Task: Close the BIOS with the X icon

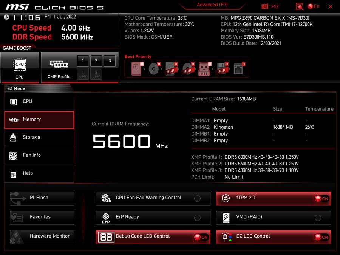Action: (331, 6)
